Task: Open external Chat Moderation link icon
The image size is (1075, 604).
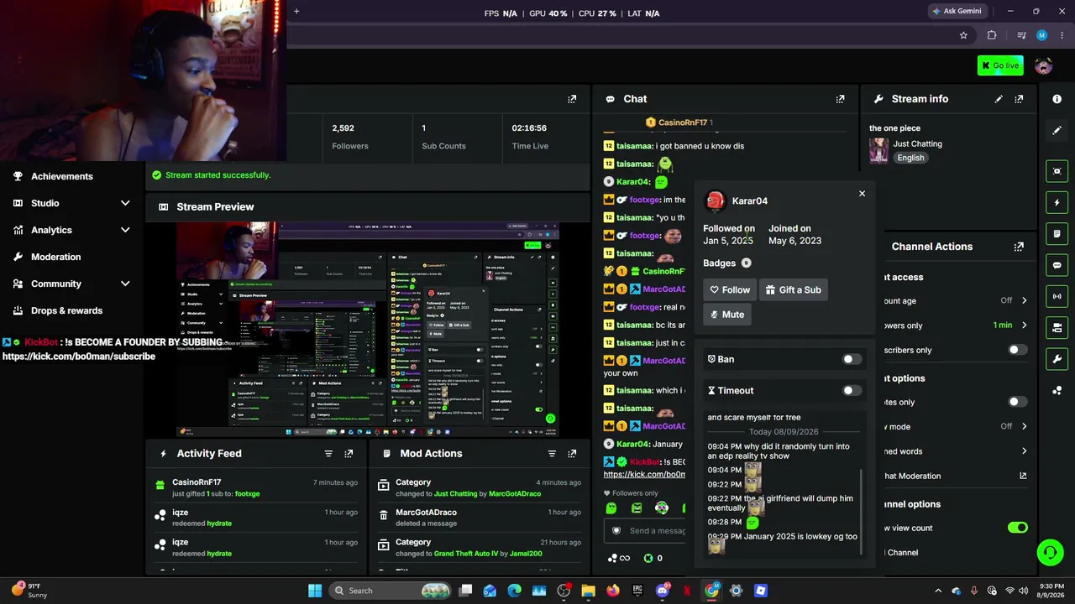Action: pos(1023,476)
